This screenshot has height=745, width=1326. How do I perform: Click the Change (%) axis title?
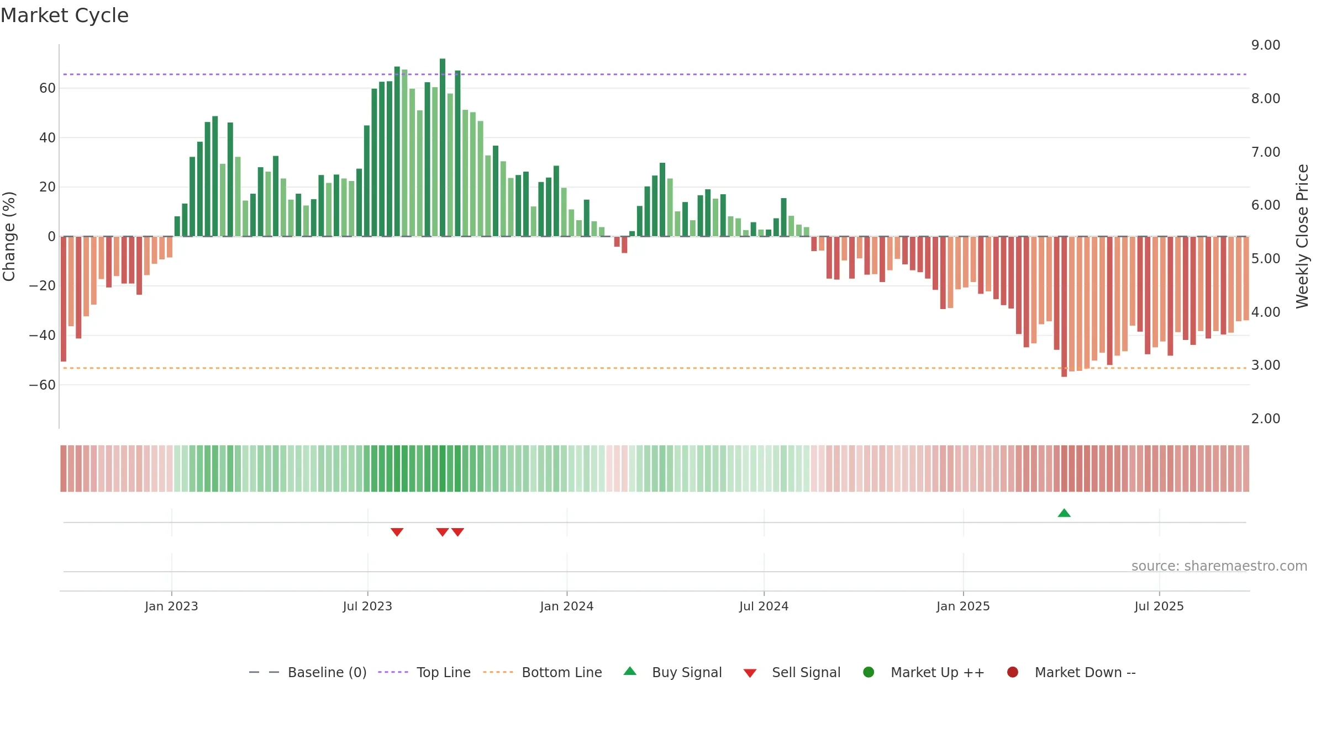[9, 236]
